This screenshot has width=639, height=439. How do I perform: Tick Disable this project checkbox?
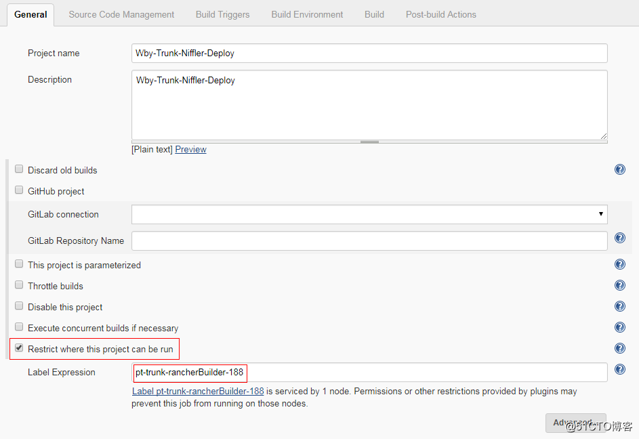click(x=19, y=306)
